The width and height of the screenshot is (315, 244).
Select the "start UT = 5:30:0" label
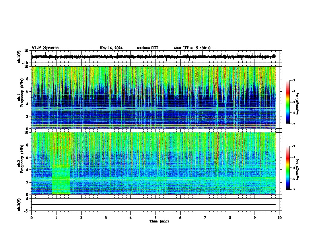click(192, 48)
